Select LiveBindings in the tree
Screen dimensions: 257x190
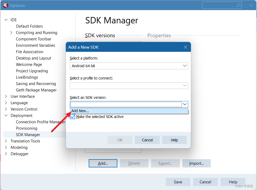tap(27, 77)
